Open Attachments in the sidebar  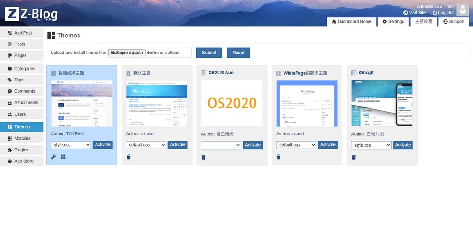22,103
